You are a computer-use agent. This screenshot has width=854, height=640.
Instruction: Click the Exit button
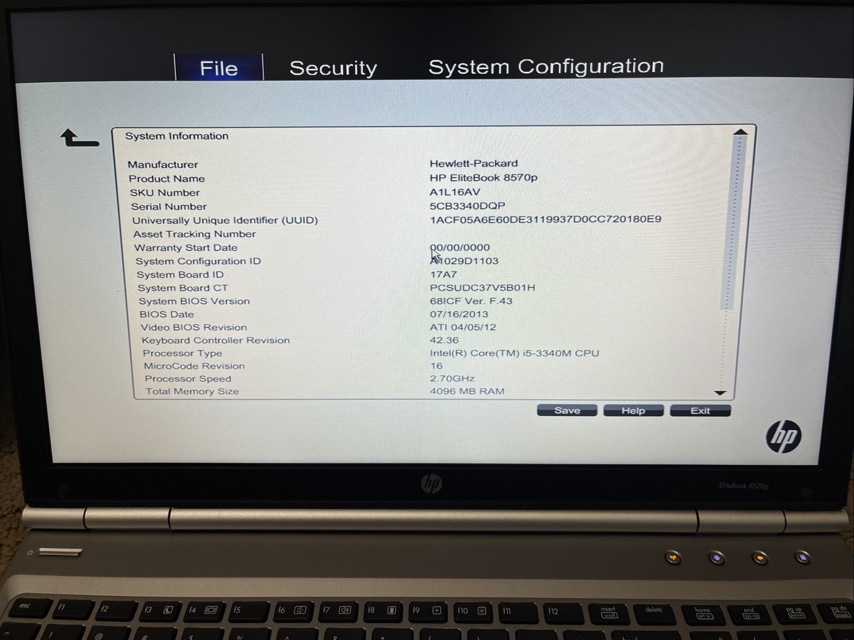point(700,410)
